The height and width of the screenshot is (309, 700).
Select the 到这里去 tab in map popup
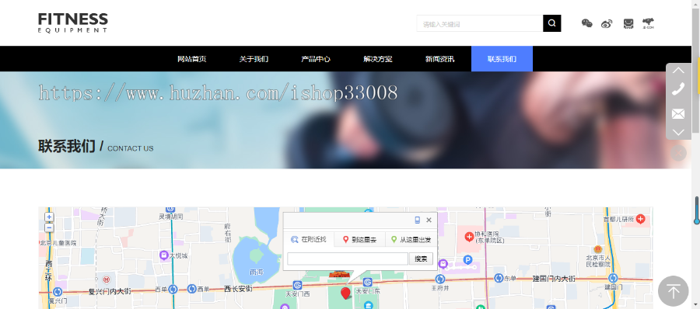[x=360, y=239]
